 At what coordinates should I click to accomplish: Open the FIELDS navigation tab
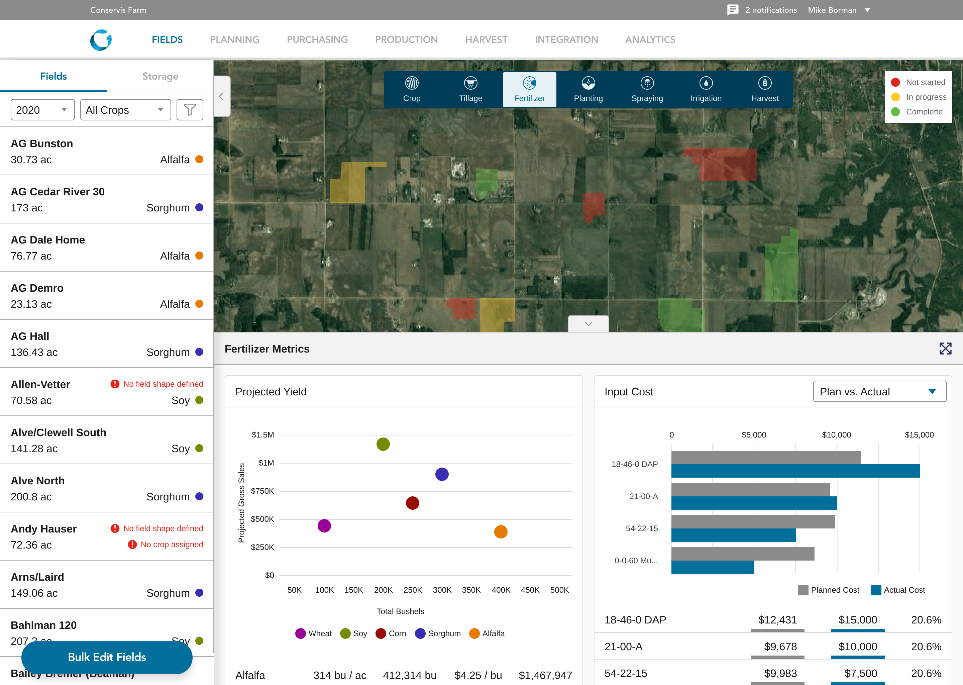tap(167, 40)
